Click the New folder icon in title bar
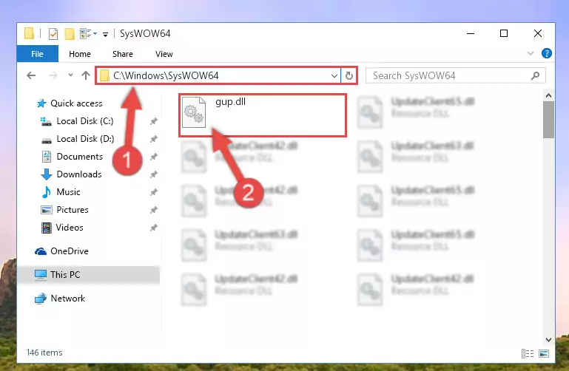This screenshot has height=371, width=569. click(x=70, y=34)
